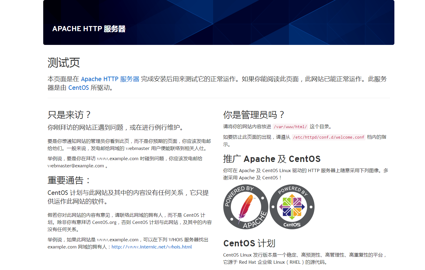Click the webmaster@example.com address text
This screenshot has width=425, height=270.
click(x=76, y=166)
